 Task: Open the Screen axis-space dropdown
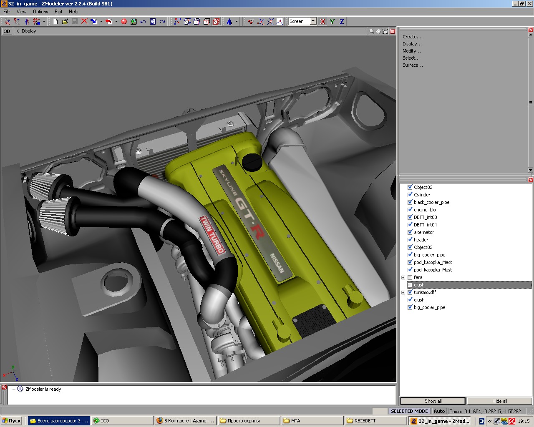click(x=313, y=21)
